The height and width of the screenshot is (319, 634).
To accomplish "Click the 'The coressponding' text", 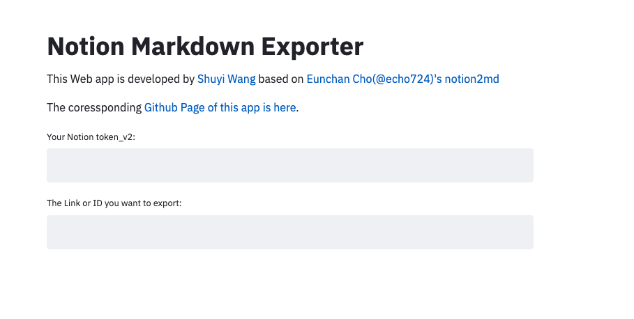I will 94,107.
